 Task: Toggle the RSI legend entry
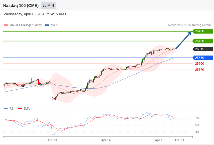click(12, 108)
